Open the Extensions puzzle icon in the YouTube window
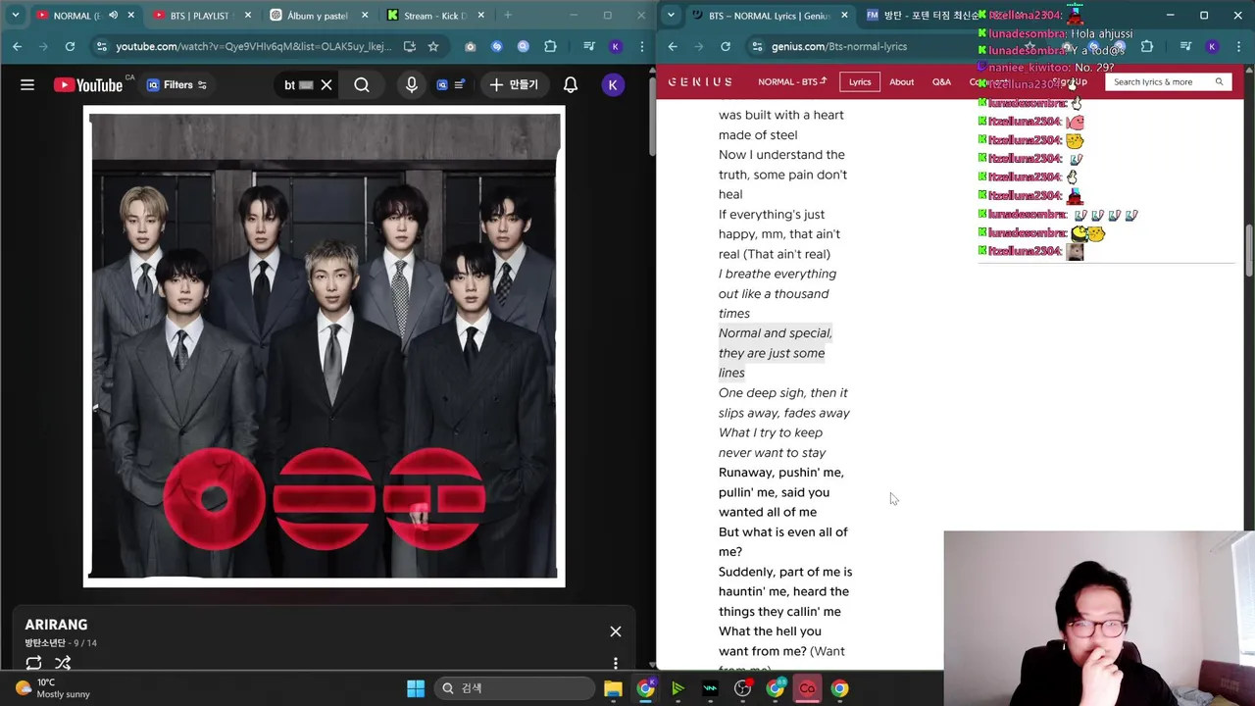 point(550,46)
